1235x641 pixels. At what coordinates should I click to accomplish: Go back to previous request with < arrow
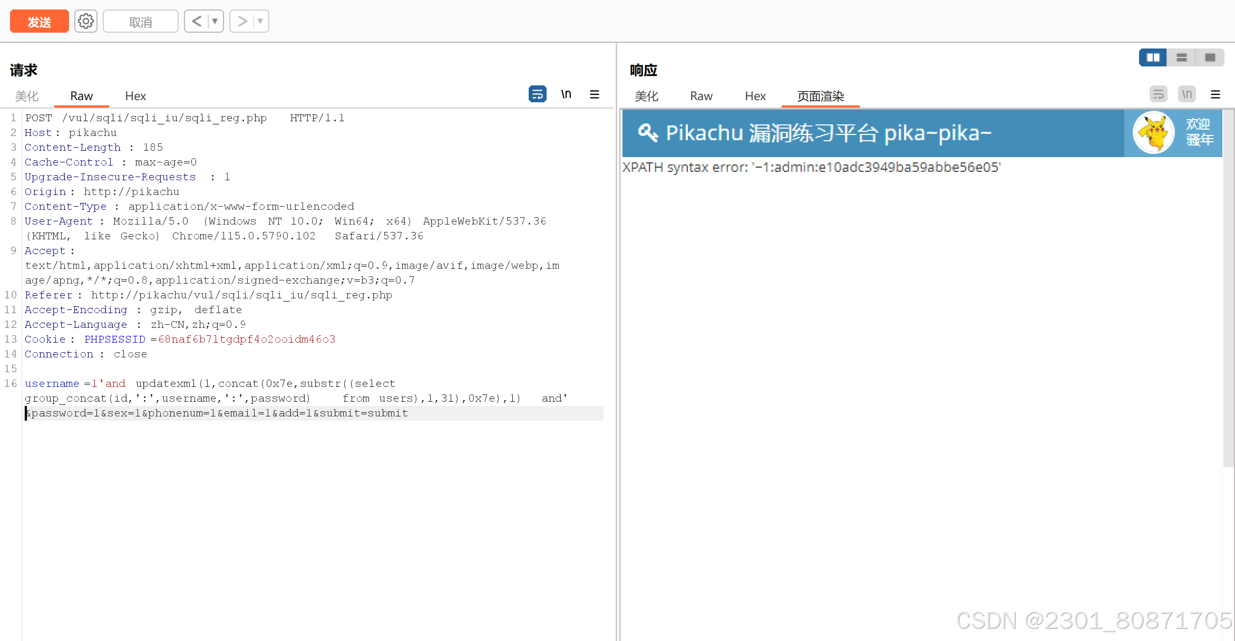click(197, 22)
